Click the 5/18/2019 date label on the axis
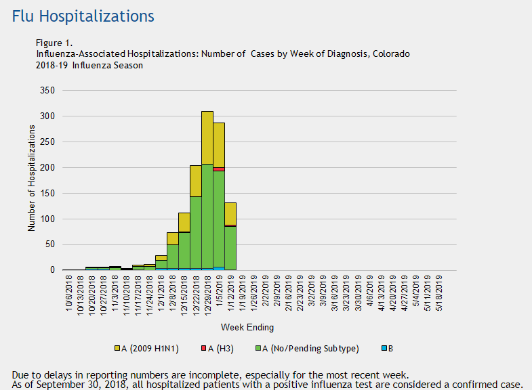This screenshot has height=390, width=532. pos(440,291)
